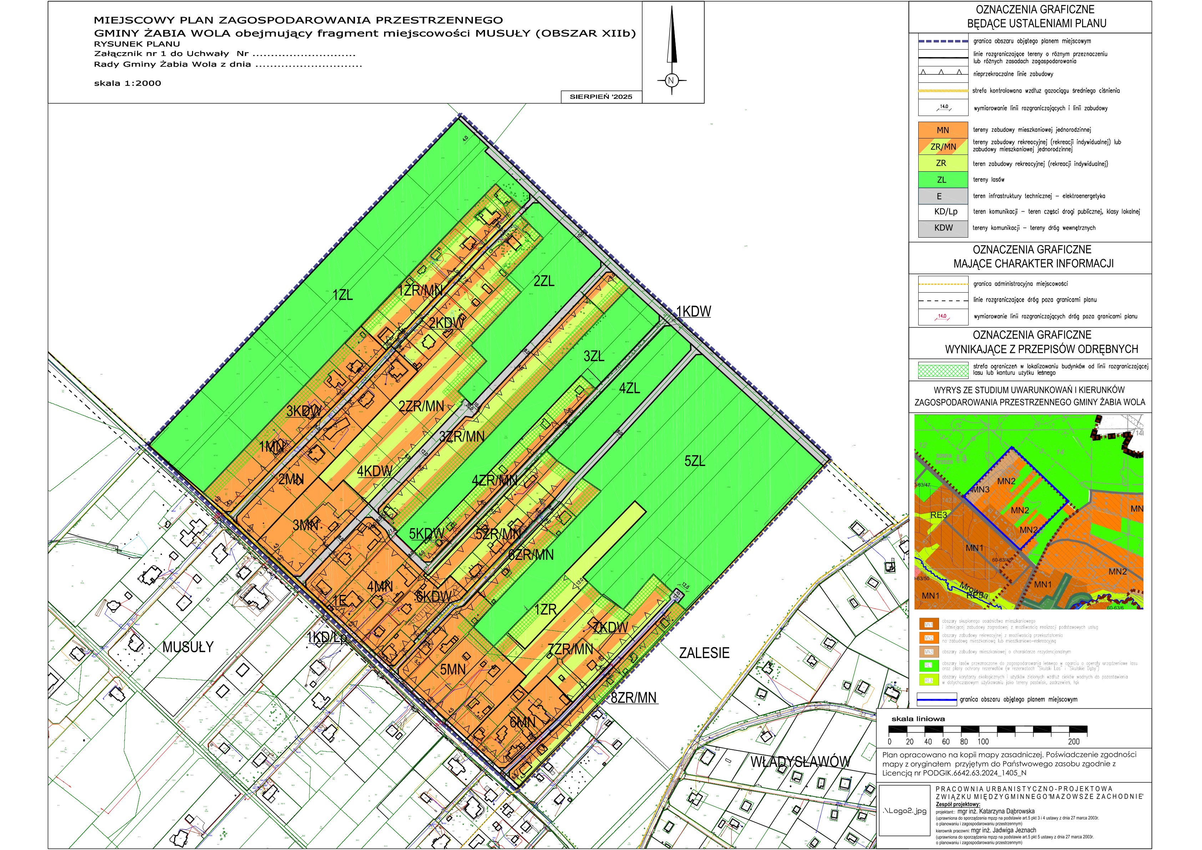Click the white KD/Lp legend box

pos(943,212)
